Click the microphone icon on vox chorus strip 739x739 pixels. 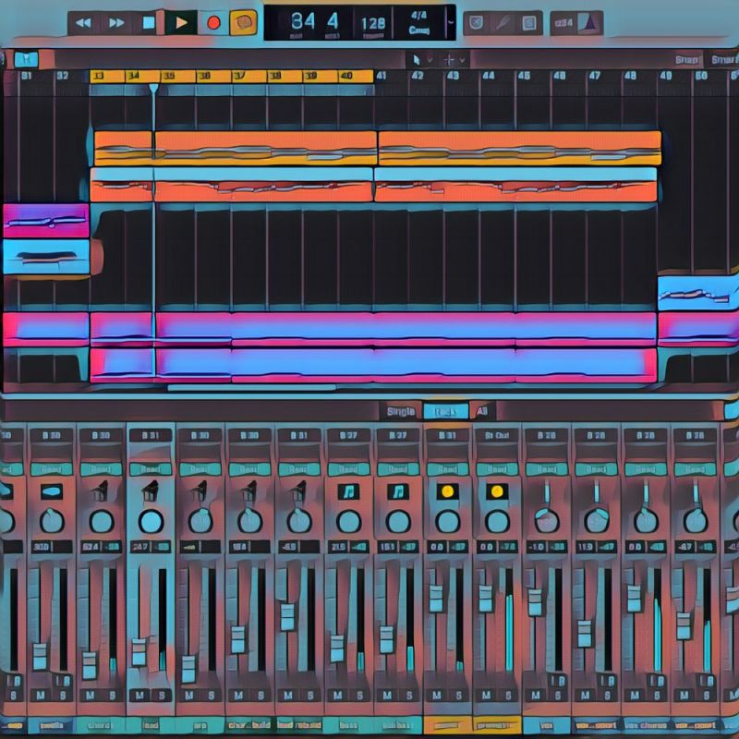coord(646,491)
